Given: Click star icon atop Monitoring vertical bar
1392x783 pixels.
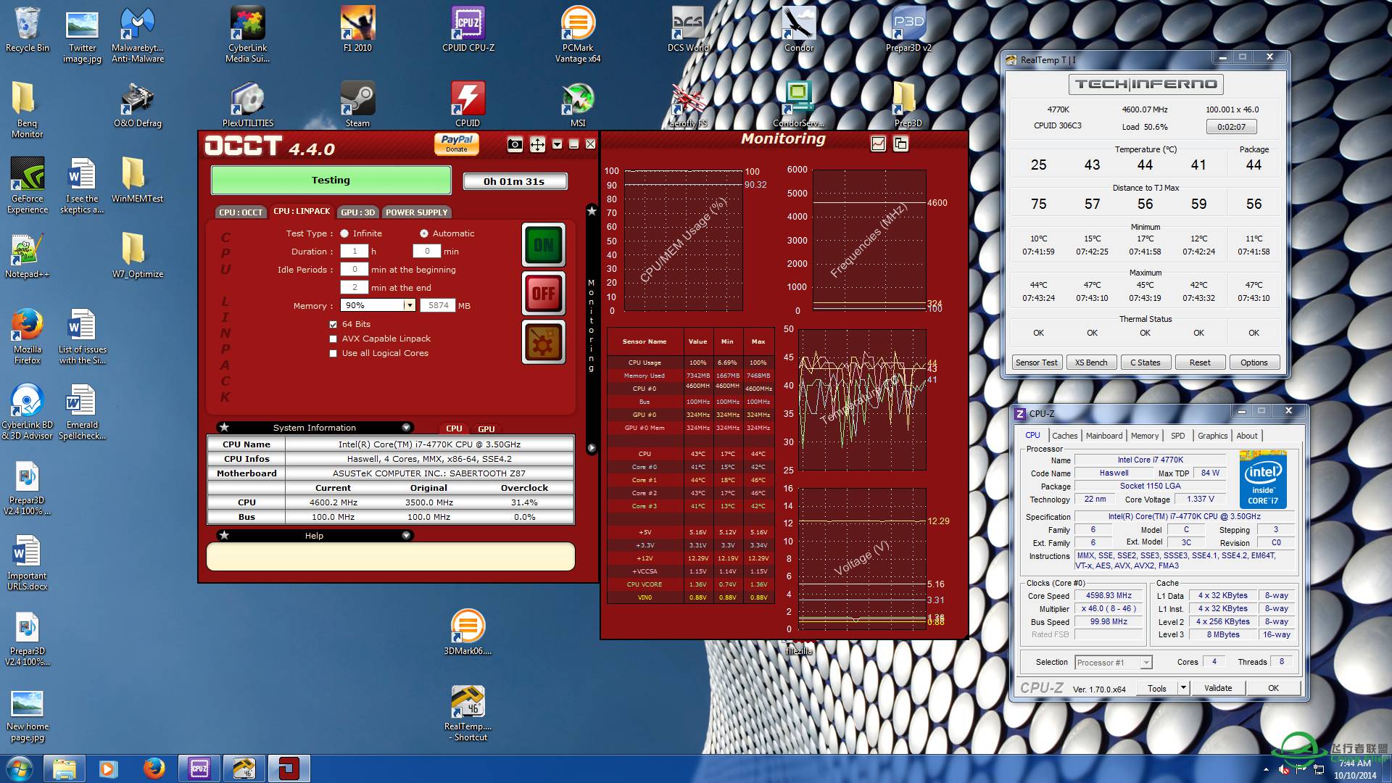Looking at the screenshot, I should pos(592,211).
